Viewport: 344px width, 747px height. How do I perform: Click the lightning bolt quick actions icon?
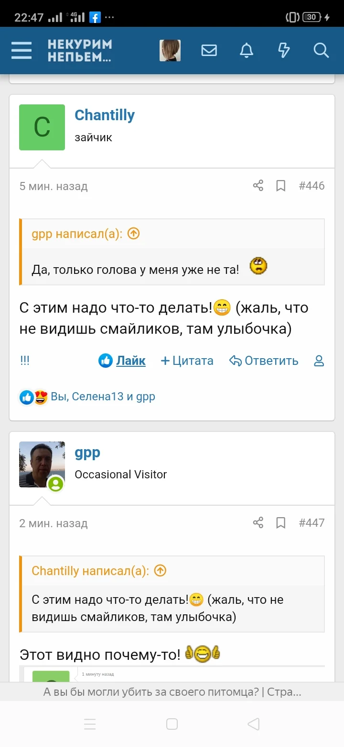[x=284, y=51]
